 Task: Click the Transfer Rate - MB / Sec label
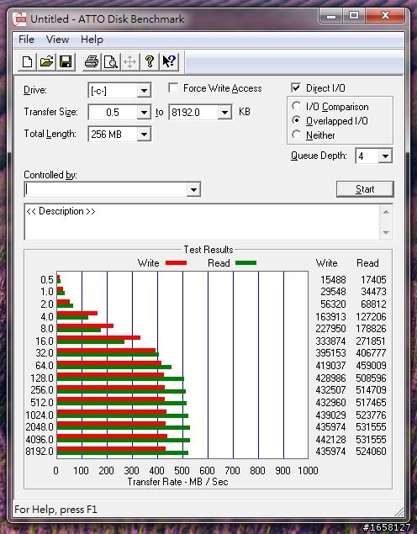click(x=177, y=482)
